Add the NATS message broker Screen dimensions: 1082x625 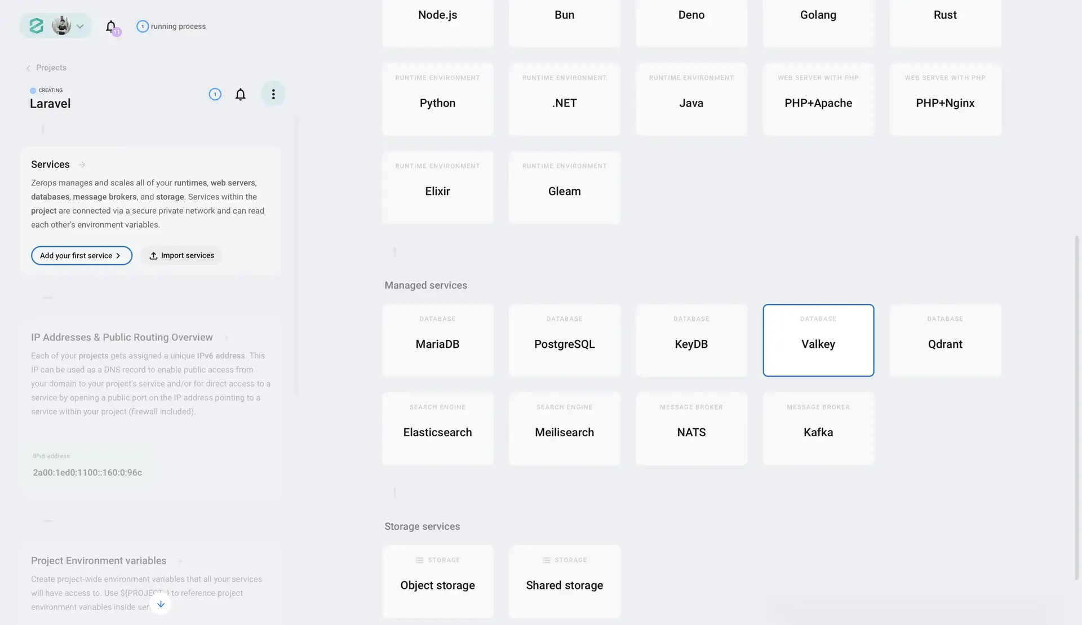[691, 428]
